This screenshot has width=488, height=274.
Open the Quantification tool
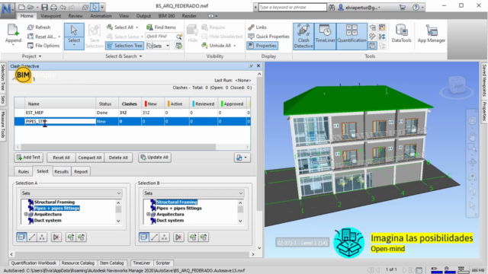coord(352,36)
